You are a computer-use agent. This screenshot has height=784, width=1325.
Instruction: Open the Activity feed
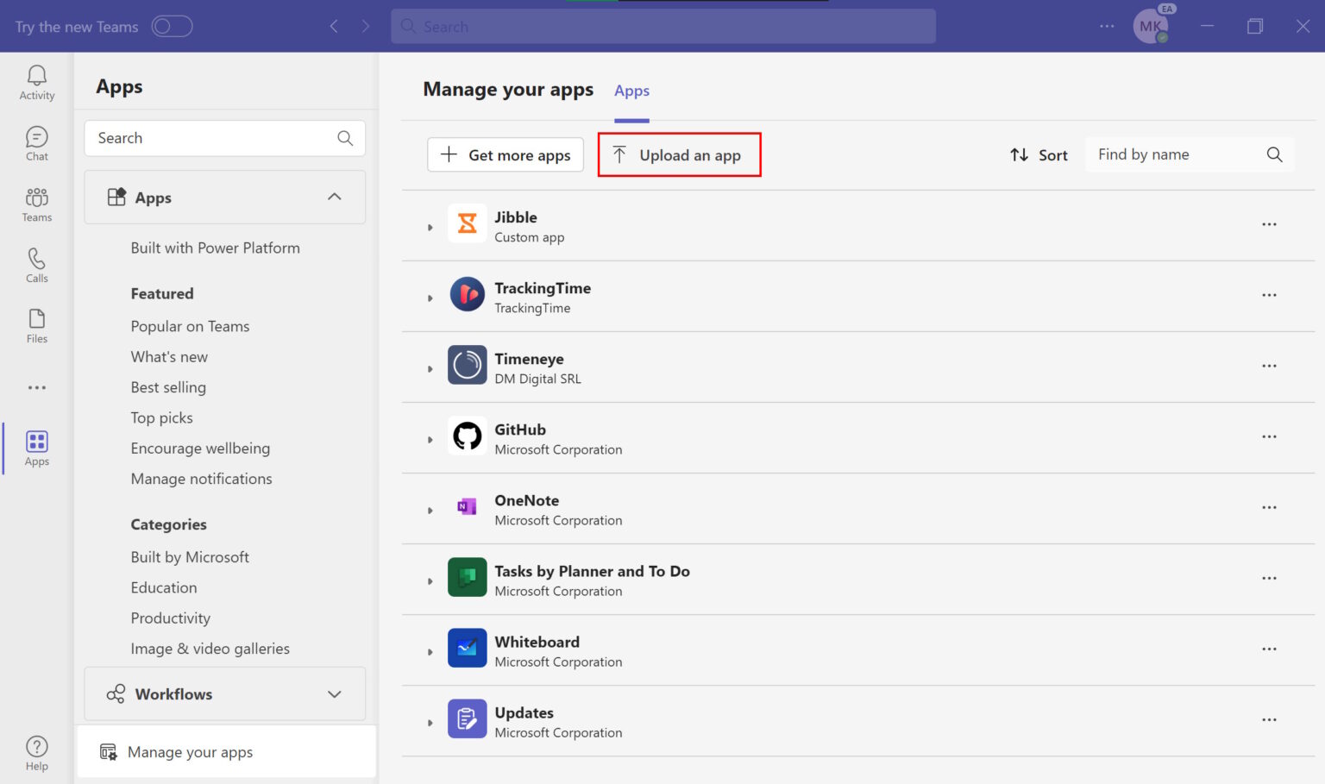36,82
